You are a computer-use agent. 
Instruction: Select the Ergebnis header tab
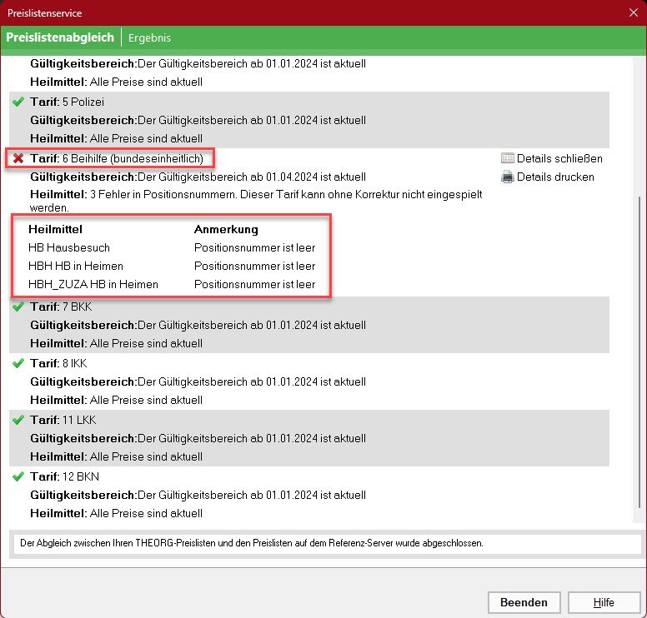pos(150,37)
